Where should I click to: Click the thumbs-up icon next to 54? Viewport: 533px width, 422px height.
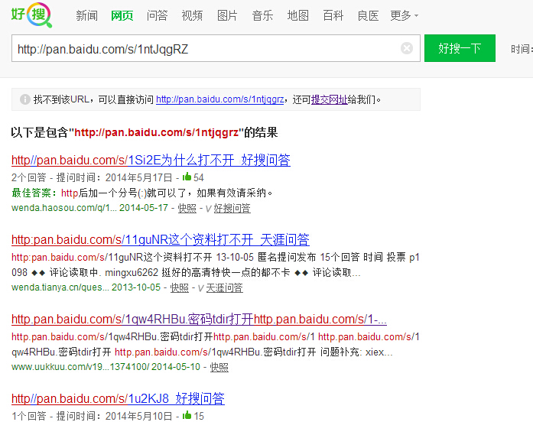tap(187, 177)
